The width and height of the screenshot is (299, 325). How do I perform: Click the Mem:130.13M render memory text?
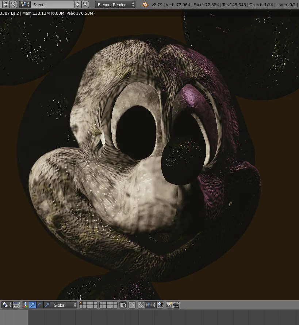(x=36, y=13)
